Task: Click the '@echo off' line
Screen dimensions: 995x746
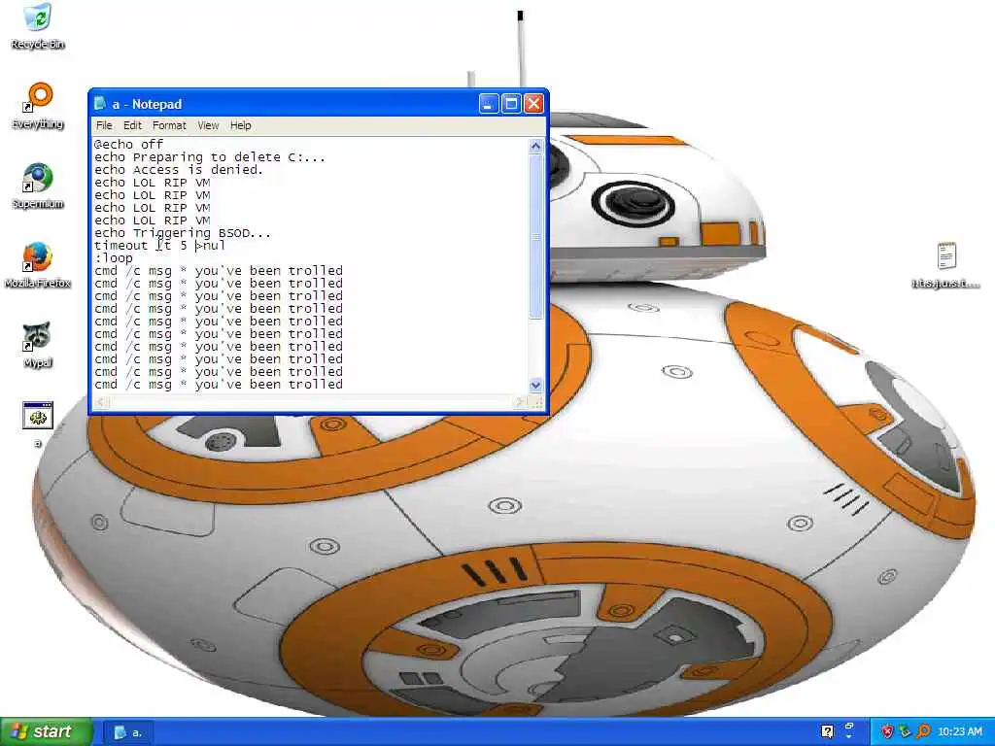Action: [129, 144]
